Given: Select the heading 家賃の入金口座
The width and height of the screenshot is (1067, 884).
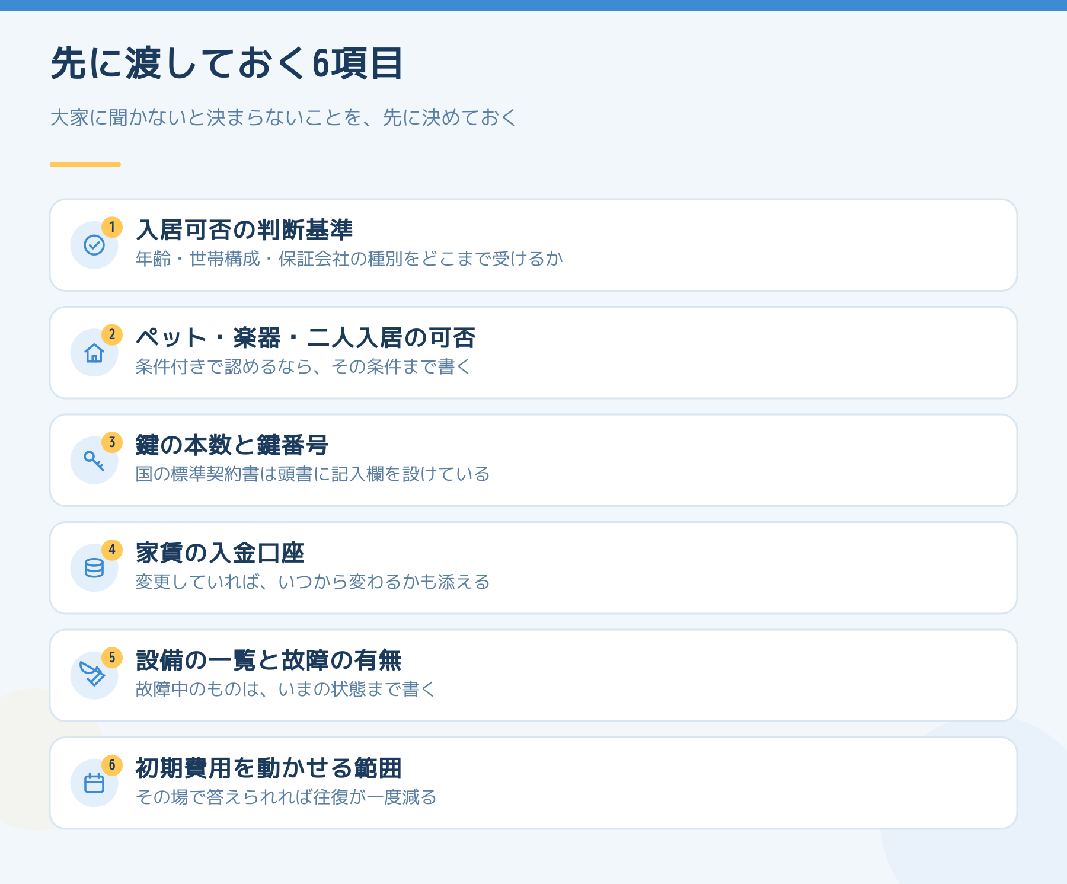Looking at the screenshot, I should [220, 553].
